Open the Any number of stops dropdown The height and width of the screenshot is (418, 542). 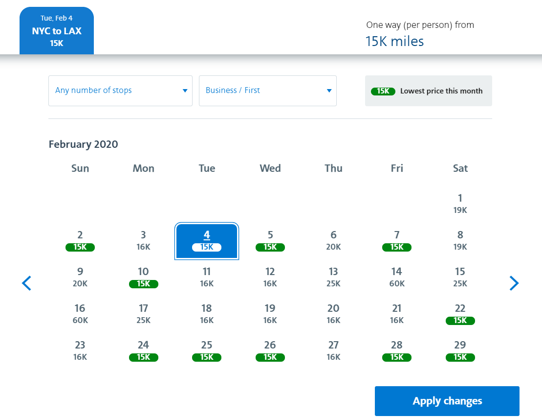coord(120,91)
